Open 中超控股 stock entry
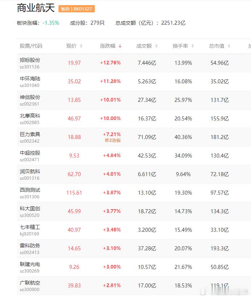251x298 pixels. pos(30,153)
